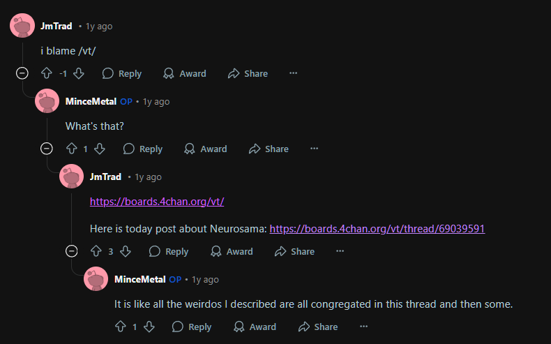
Task: Upvote MinceMetal's "What's that?" comment
Action: coord(71,149)
